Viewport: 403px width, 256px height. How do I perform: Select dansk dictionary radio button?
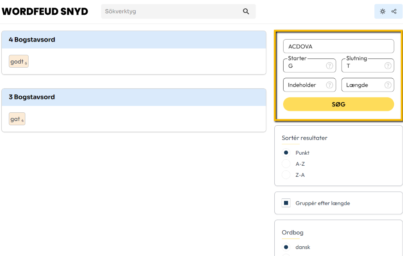(286, 247)
